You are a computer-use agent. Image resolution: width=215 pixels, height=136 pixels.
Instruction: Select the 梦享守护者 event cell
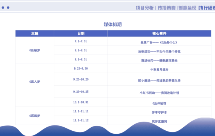[159, 111]
